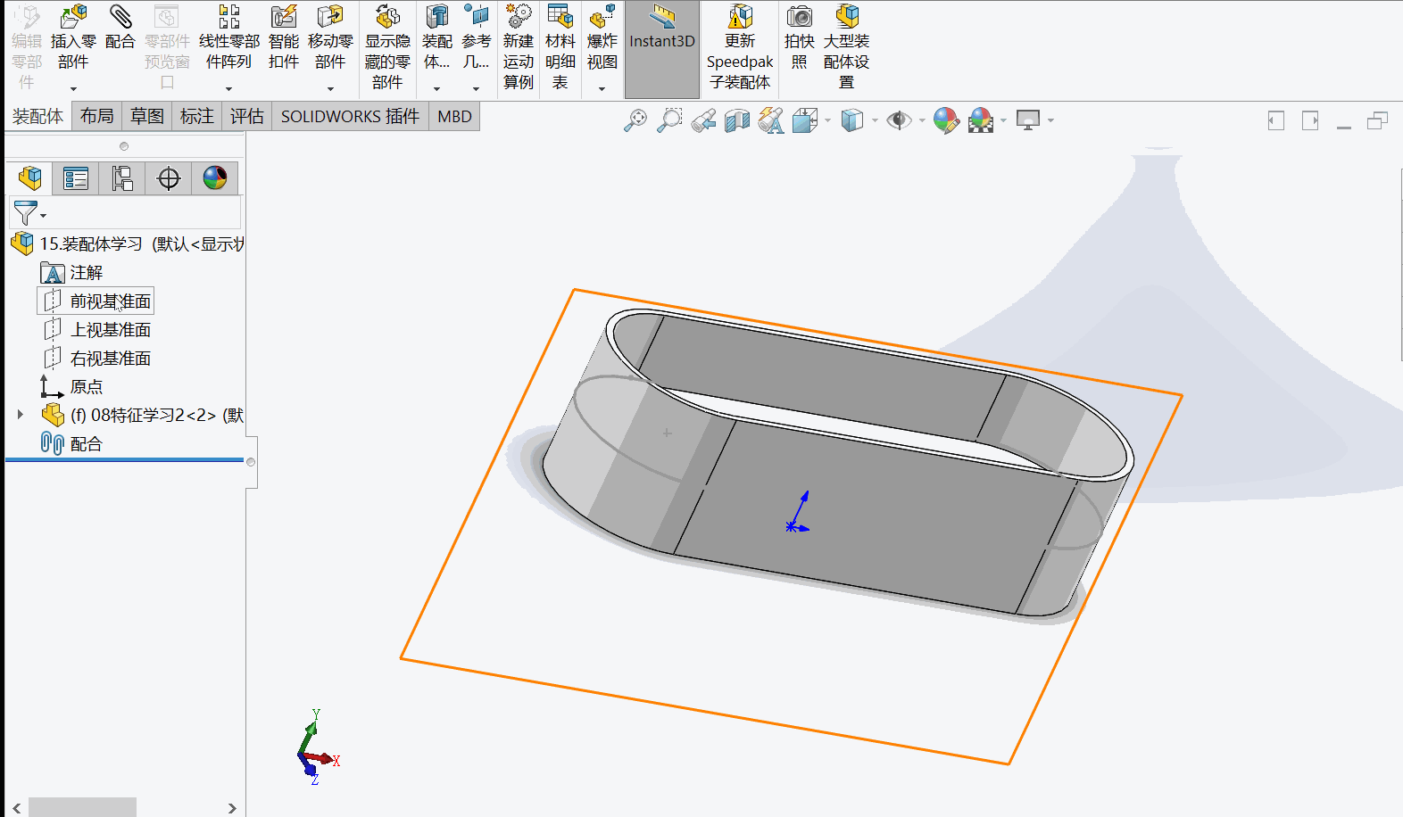Screen dimensions: 1403x817
Task: Select 右视基准面 in the feature tree
Action: pos(96,359)
